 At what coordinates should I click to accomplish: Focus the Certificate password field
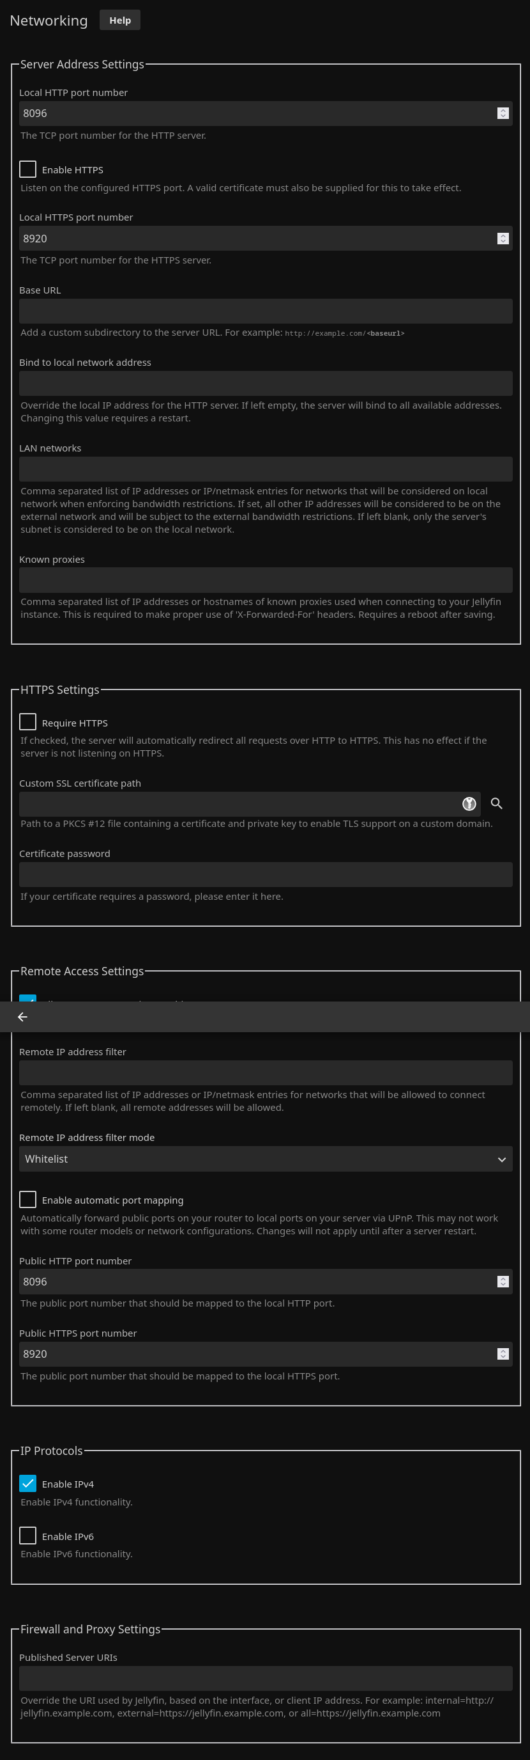[266, 874]
